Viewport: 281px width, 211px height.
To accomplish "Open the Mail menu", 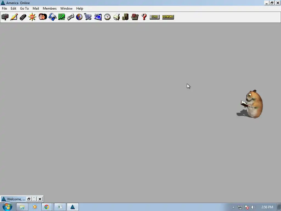I will (36, 9).
